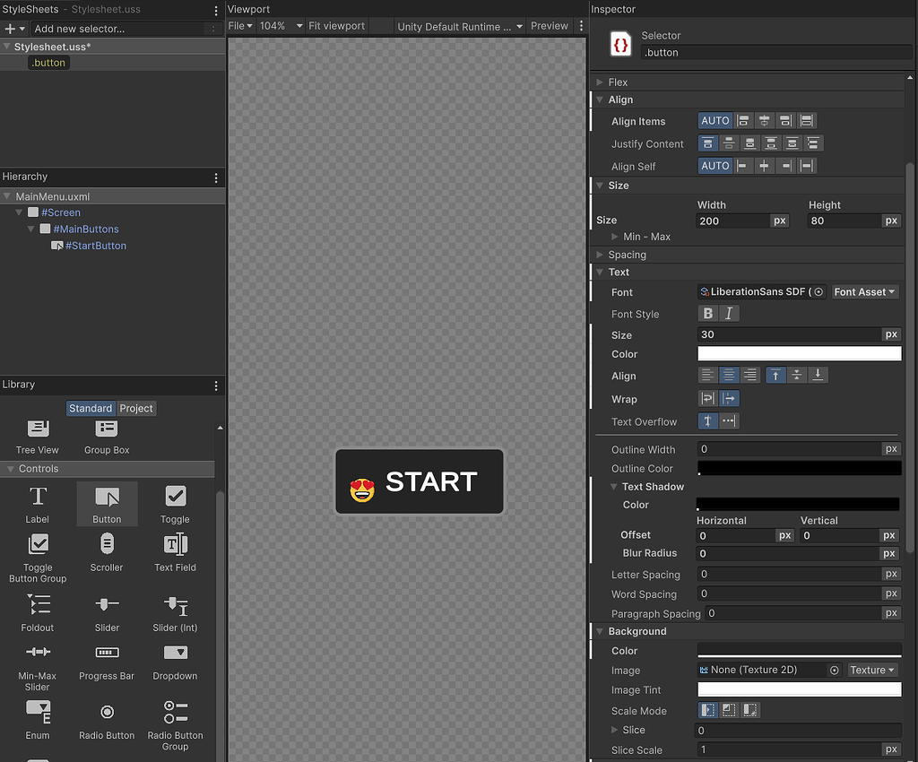
Task: Select the Button control in the Library
Action: click(107, 502)
